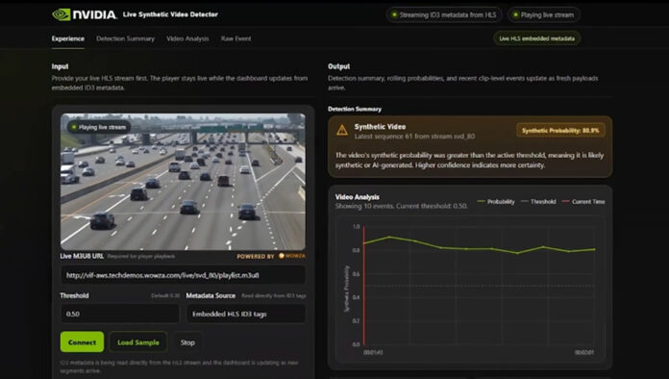Open the Metadata Source dropdown
This screenshot has width=669, height=379.
[x=246, y=315]
